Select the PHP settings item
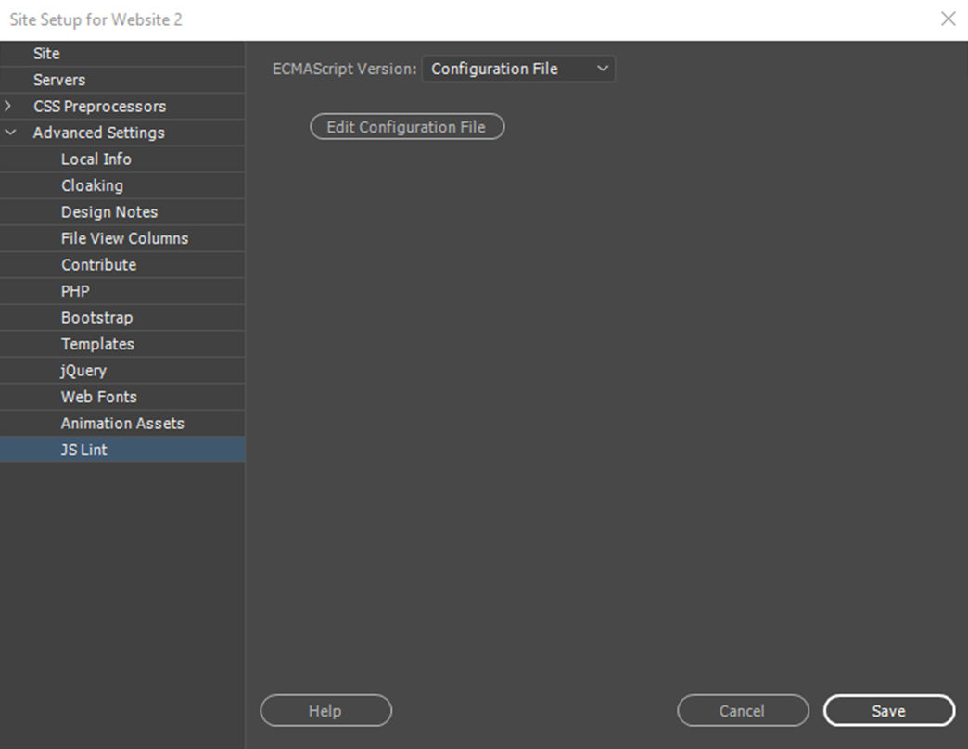The image size is (968, 749). 122,291
